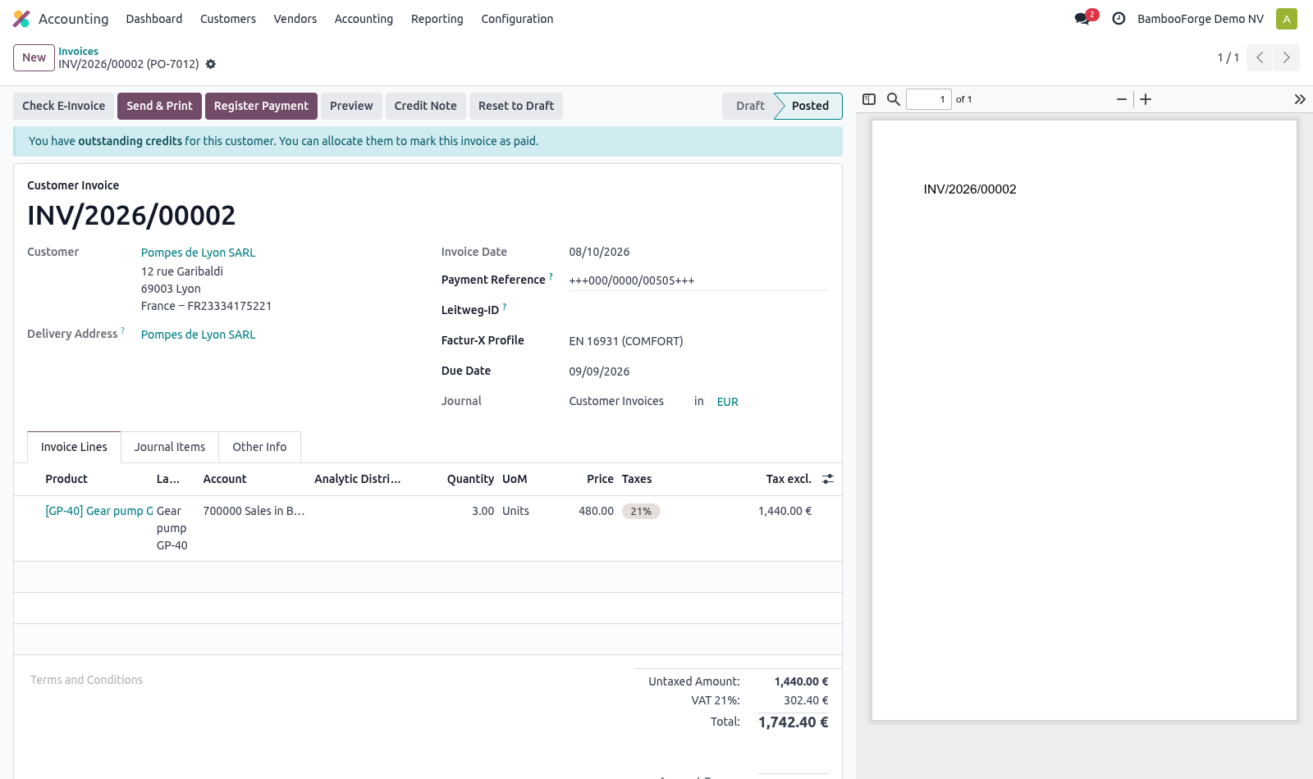Click Send & Print

click(x=159, y=106)
